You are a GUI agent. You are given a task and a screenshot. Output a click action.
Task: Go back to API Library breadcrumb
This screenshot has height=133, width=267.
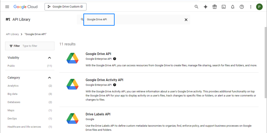pos(12,34)
